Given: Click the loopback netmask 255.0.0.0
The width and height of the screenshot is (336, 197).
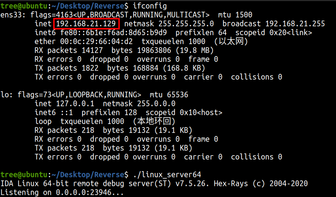Looking at the screenshot, I should point(156,104).
